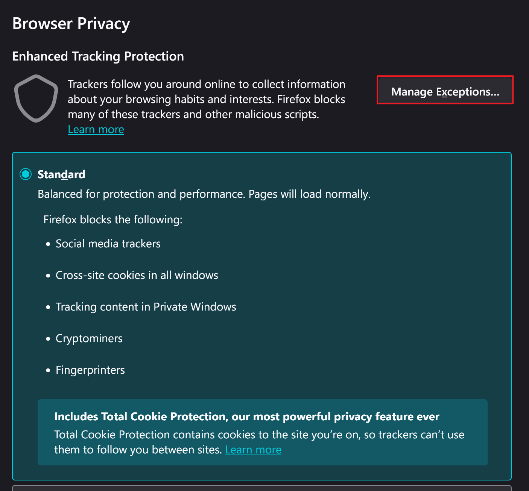Click the 'Firefox blocks the following:' text

[113, 220]
